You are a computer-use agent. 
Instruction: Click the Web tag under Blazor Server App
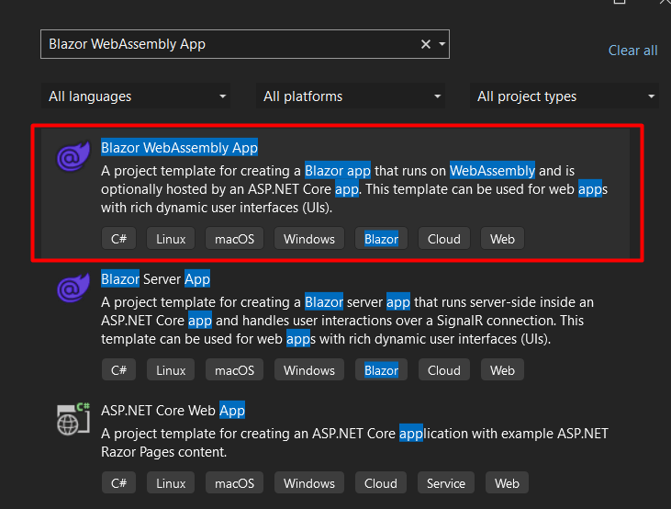coord(502,369)
